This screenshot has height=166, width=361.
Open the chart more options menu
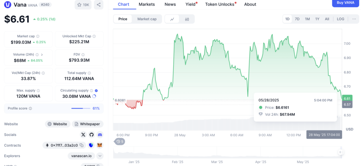pos(354,19)
